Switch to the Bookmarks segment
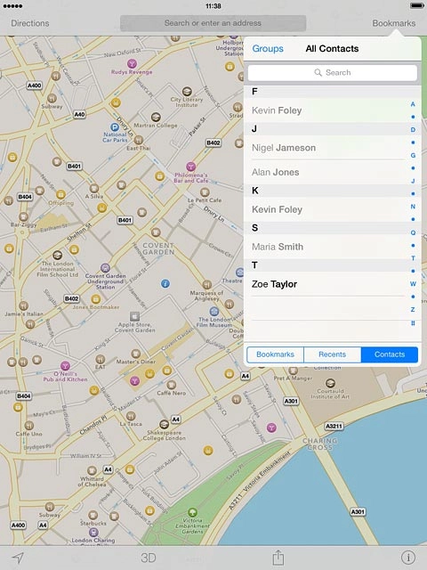 [x=275, y=354]
